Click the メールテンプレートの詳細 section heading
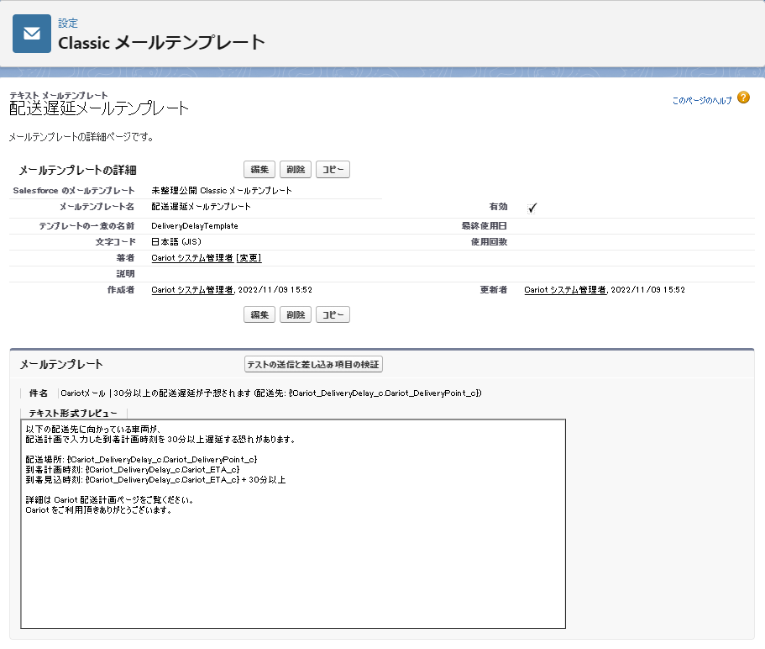The width and height of the screenshot is (765, 649). (77, 170)
